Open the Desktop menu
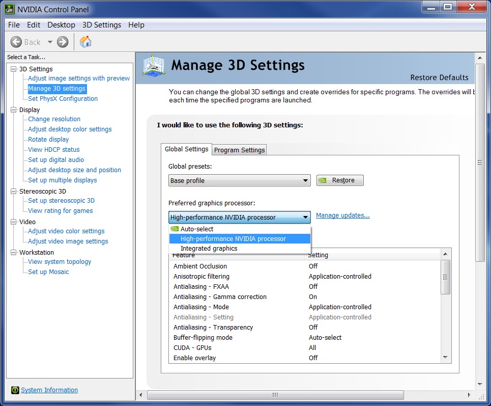Screen dimensions: 491x406 point(61,25)
